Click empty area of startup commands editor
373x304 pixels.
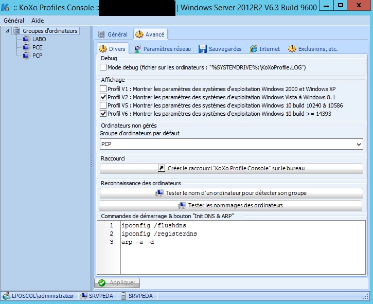tap(243, 260)
